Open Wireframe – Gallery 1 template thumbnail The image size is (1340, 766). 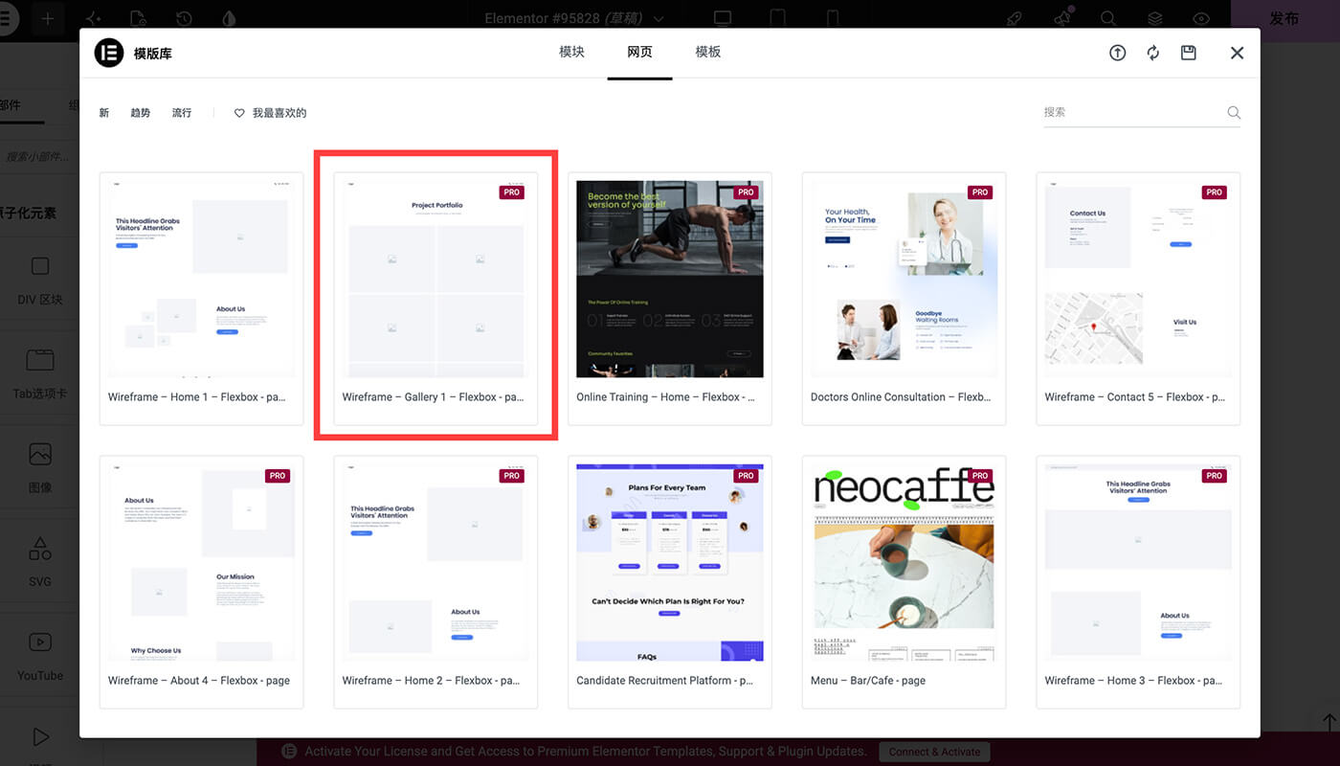click(435, 278)
